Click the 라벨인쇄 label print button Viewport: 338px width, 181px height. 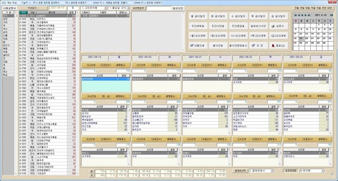pos(198,46)
